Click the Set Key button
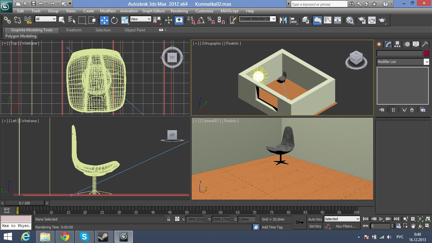Image resolution: width=432 pixels, height=243 pixels. click(x=315, y=226)
